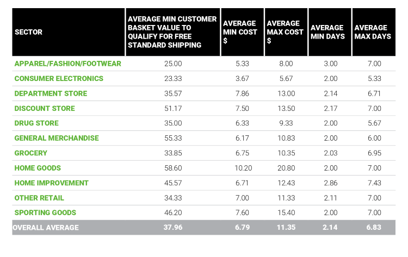Select the Average Min Days header
The height and width of the screenshot is (257, 408).
(327, 32)
